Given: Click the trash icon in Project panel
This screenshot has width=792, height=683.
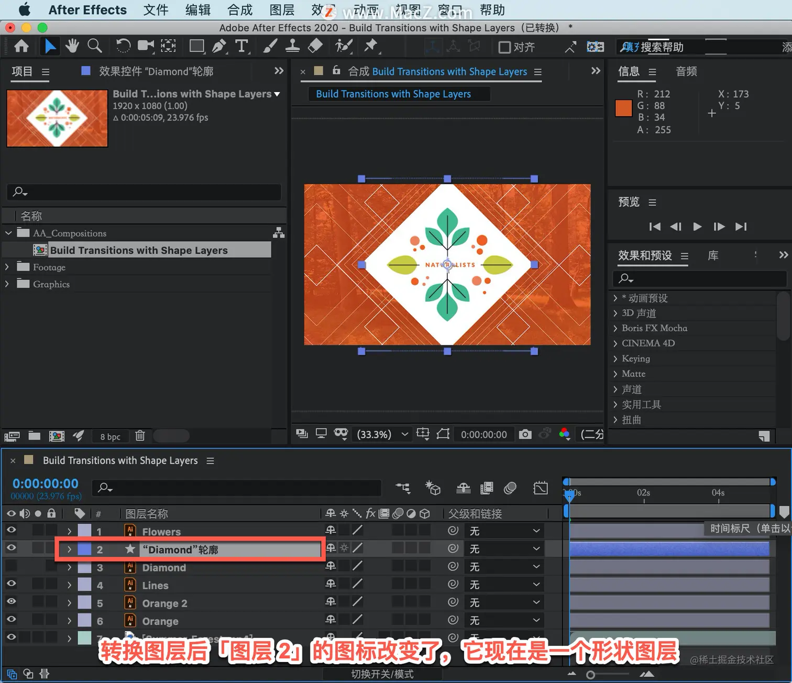Looking at the screenshot, I should (x=140, y=435).
